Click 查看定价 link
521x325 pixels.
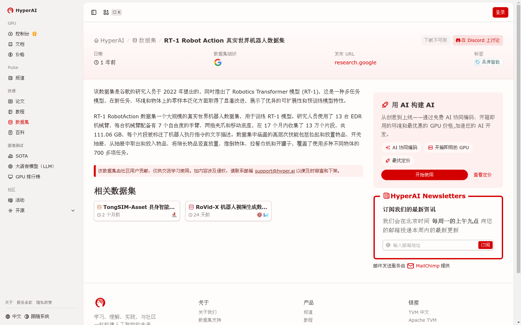coord(483,175)
